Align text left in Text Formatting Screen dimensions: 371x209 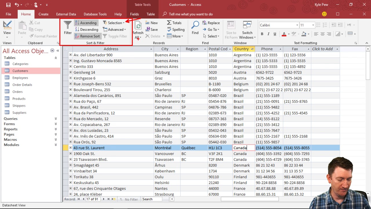316,34
